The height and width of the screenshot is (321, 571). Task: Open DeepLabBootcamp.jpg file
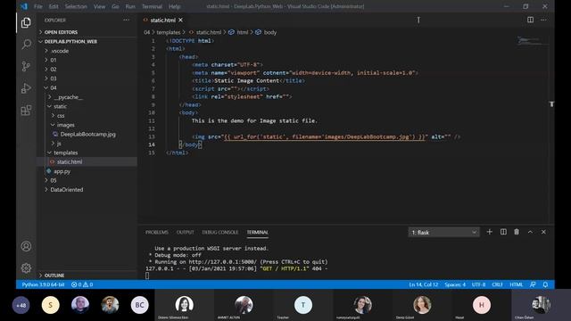click(87, 135)
